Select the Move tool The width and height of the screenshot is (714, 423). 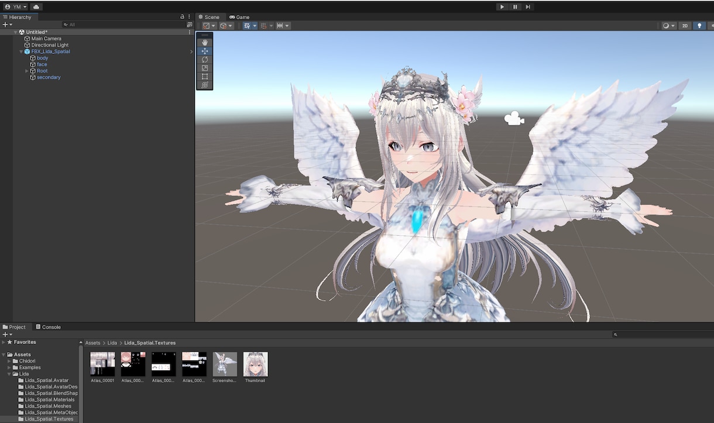click(205, 51)
